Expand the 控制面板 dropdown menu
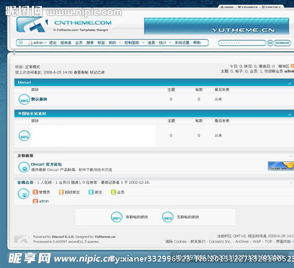Screen dimensions: 294x268 click(x=134, y=43)
